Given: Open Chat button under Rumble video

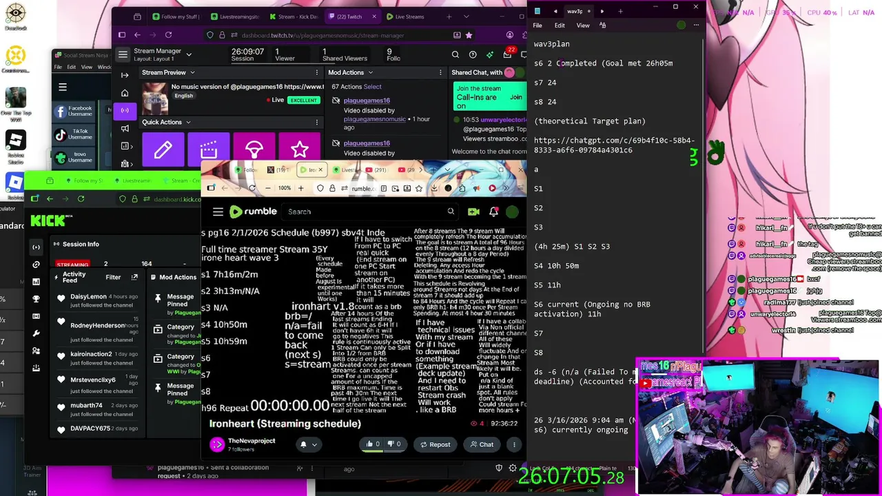Looking at the screenshot, I should point(482,444).
